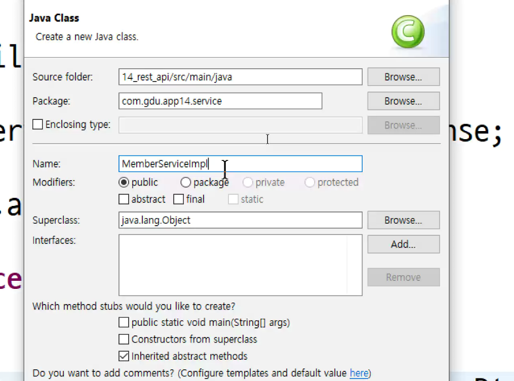The height and width of the screenshot is (381, 514).
Task: Enable the Enclosing type checkbox
Action: [37, 124]
